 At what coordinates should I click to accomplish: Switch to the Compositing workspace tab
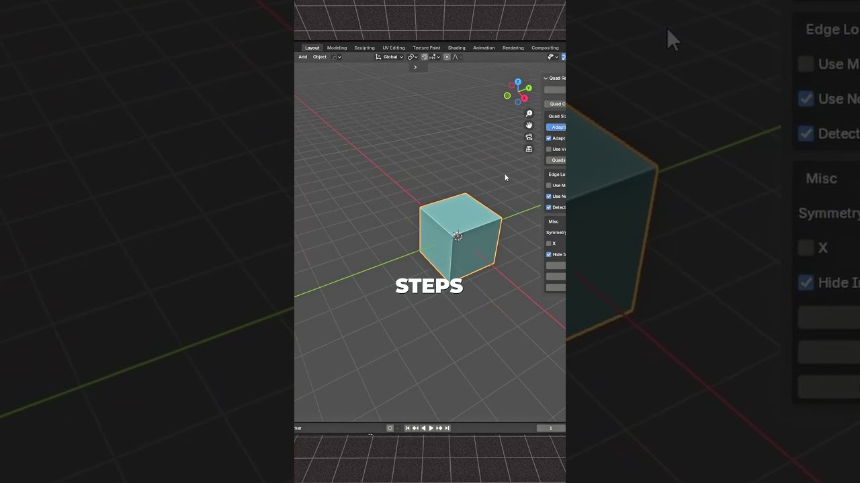545,48
